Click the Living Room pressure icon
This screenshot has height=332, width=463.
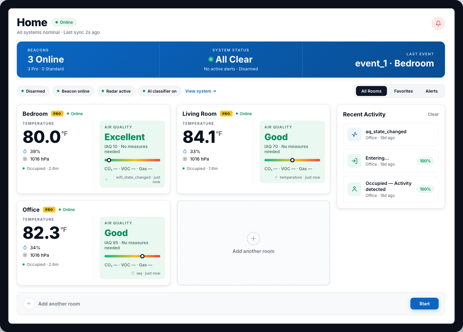click(185, 159)
